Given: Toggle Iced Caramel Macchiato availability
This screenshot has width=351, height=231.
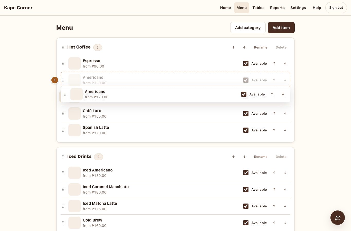Looking at the screenshot, I should pos(246,189).
